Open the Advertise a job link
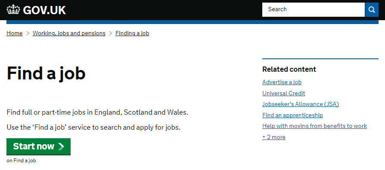 [282, 82]
